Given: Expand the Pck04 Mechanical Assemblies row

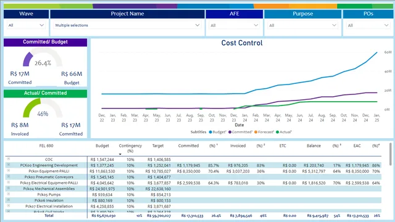Looking at the screenshot, I should 8,188.
